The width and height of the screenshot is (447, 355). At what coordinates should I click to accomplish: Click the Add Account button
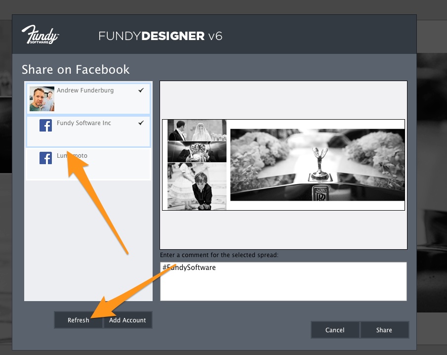(x=127, y=320)
